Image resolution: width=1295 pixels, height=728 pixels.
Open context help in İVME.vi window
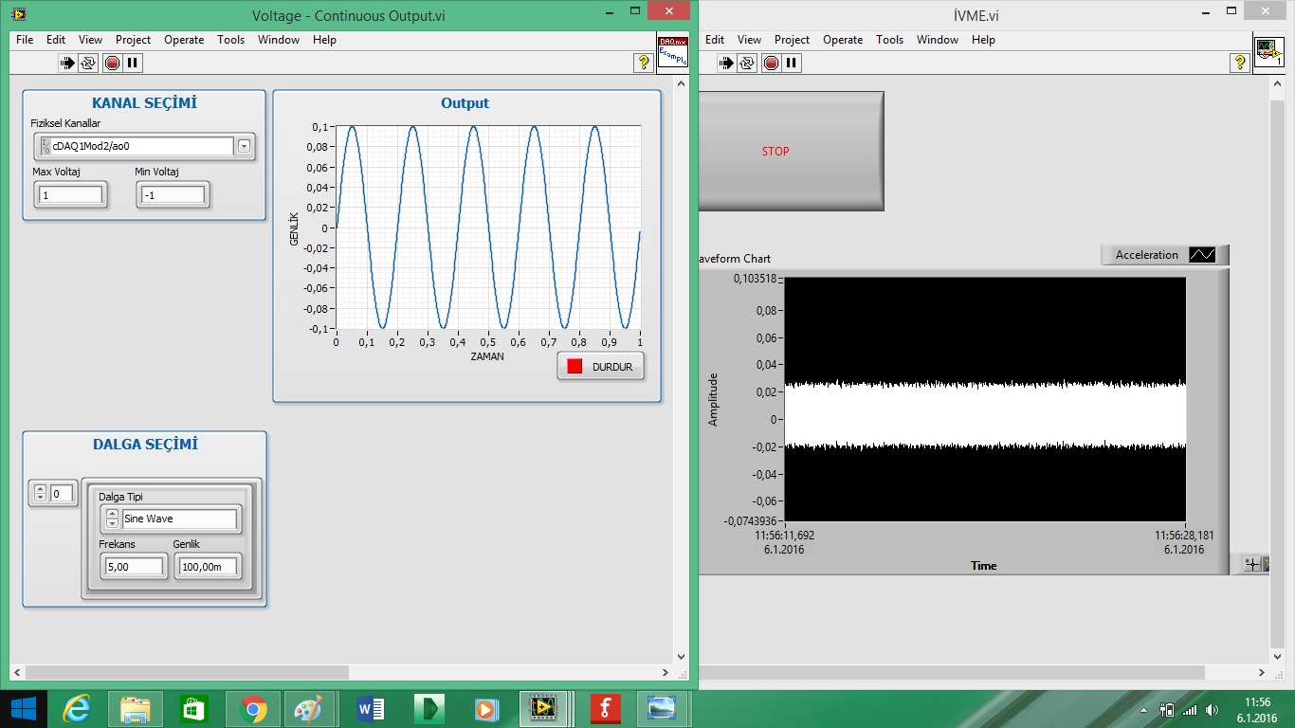1239,63
